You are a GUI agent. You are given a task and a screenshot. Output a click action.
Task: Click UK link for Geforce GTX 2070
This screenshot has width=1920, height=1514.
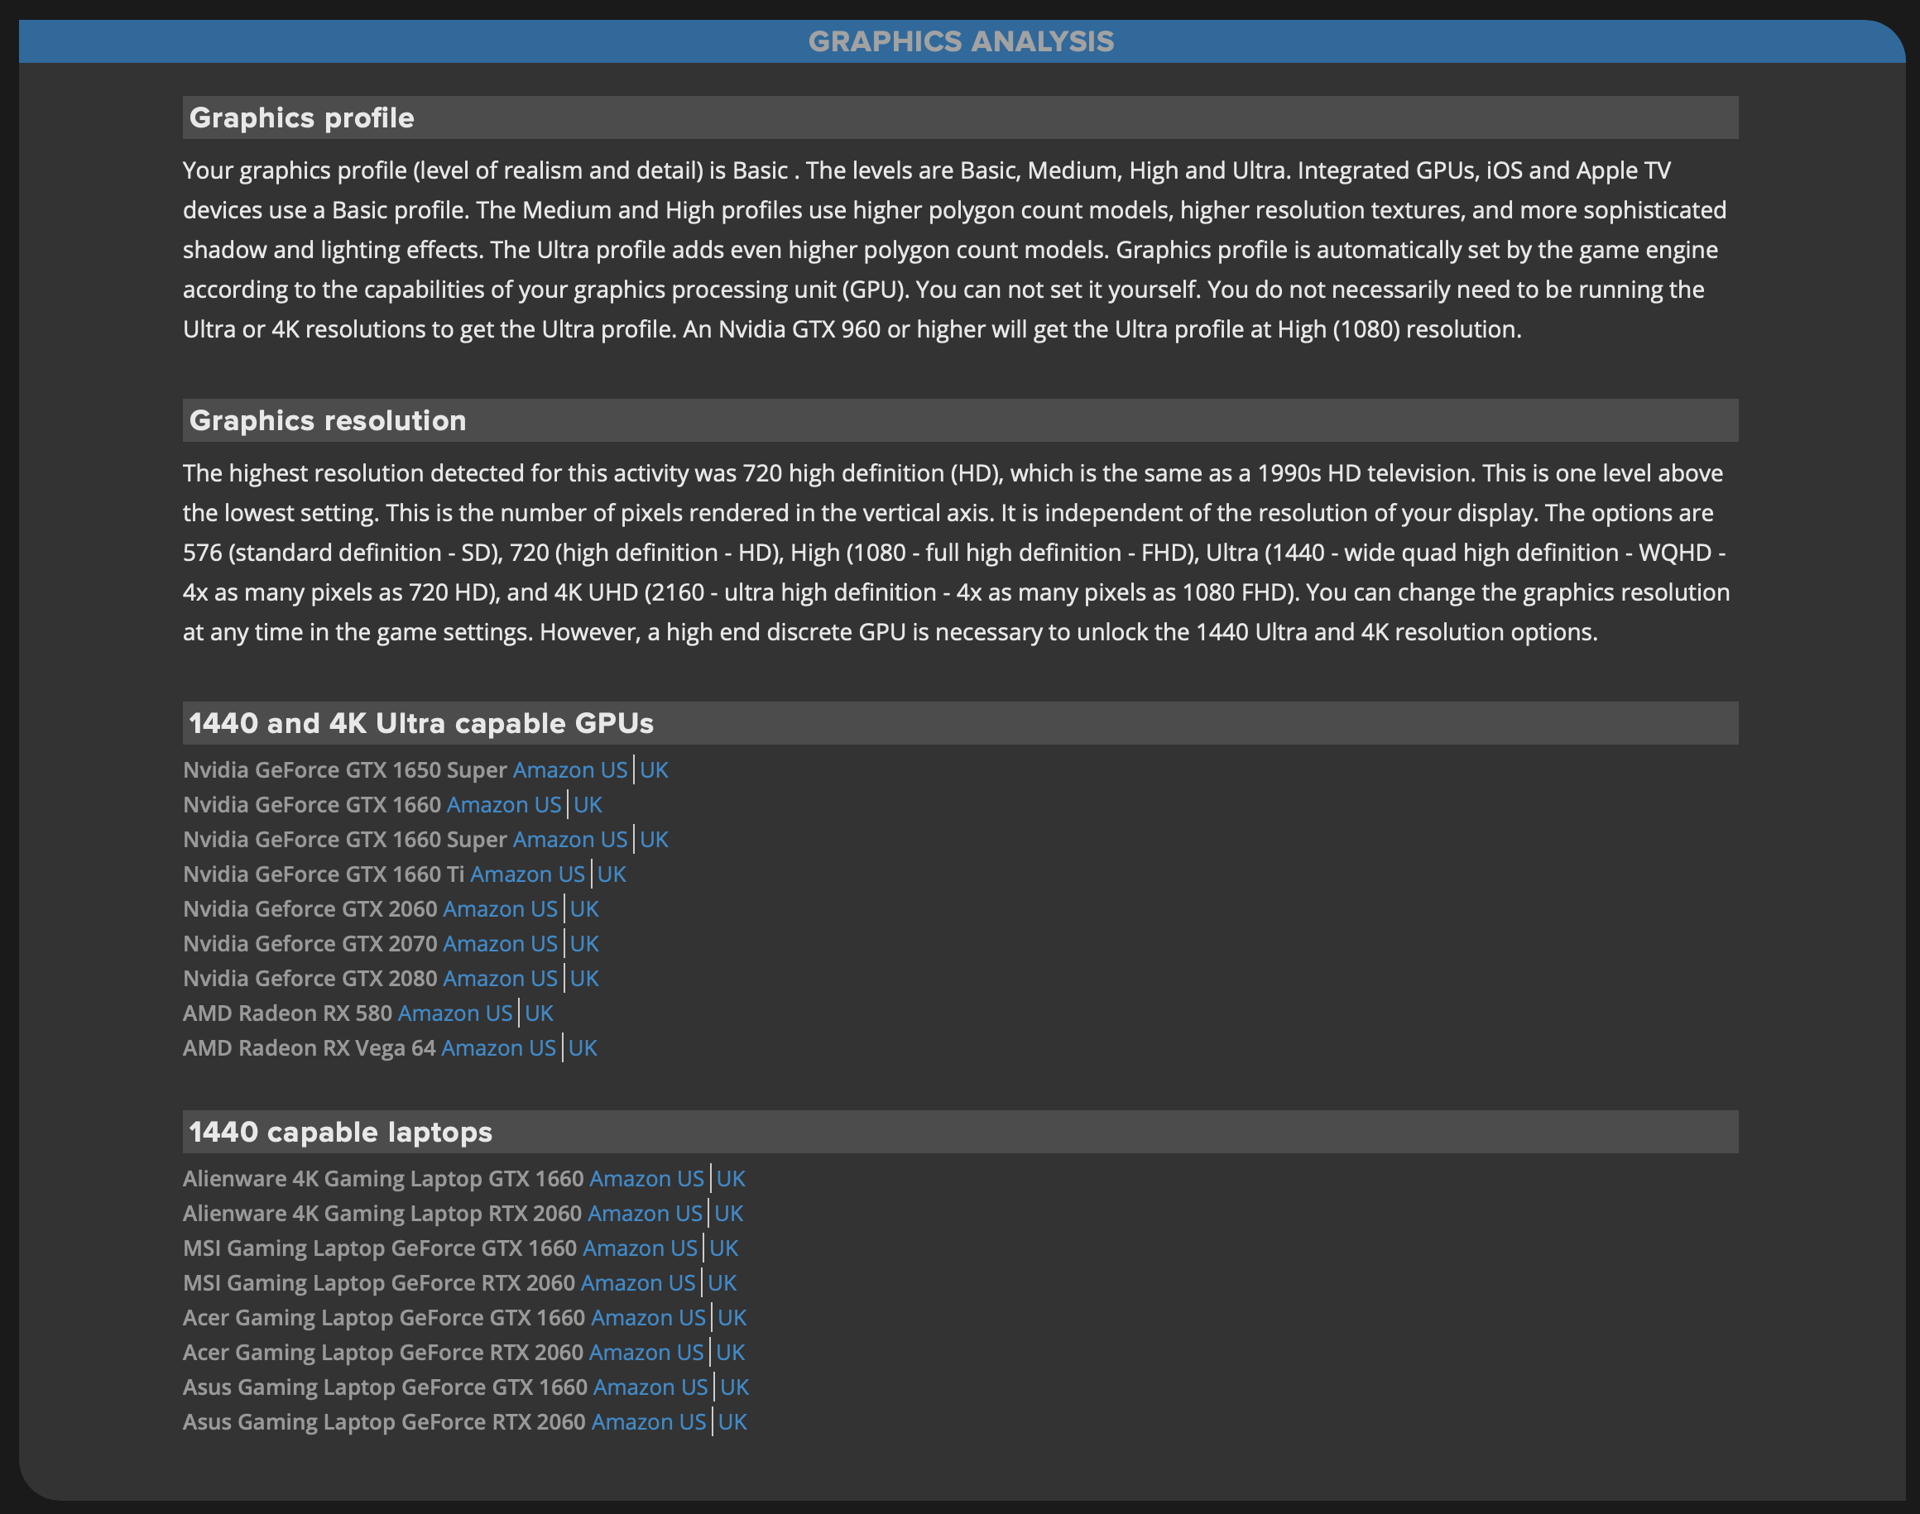583,943
